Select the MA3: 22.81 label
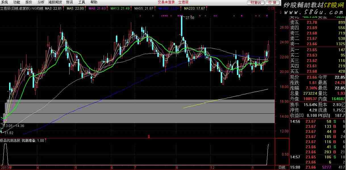This screenshot has height=170, width=346. (53, 8)
